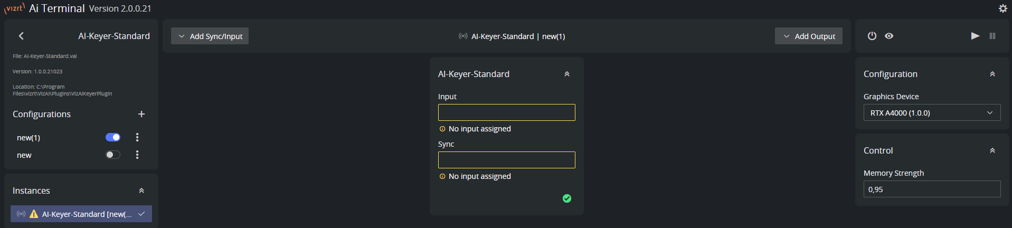Select the AI-Keyer-Standard instance entry
The image size is (1012, 228).
tap(81, 214)
